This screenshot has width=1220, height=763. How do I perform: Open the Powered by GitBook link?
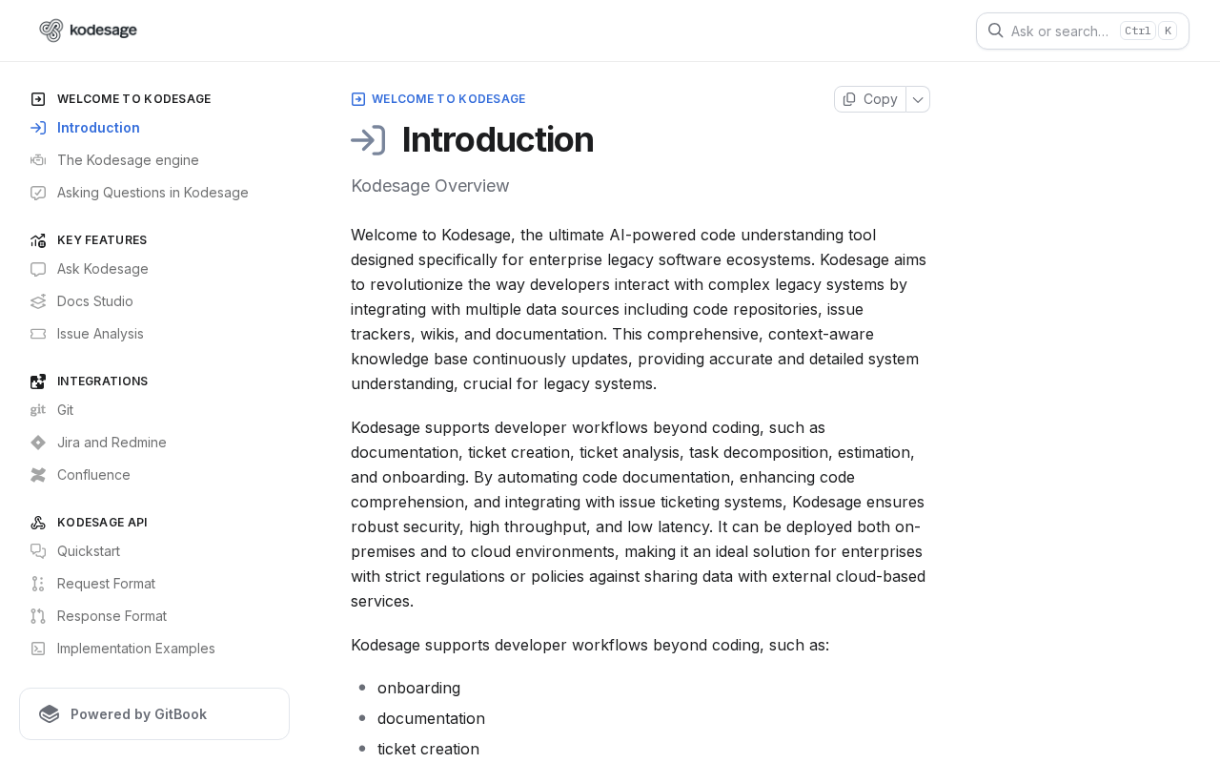click(154, 714)
